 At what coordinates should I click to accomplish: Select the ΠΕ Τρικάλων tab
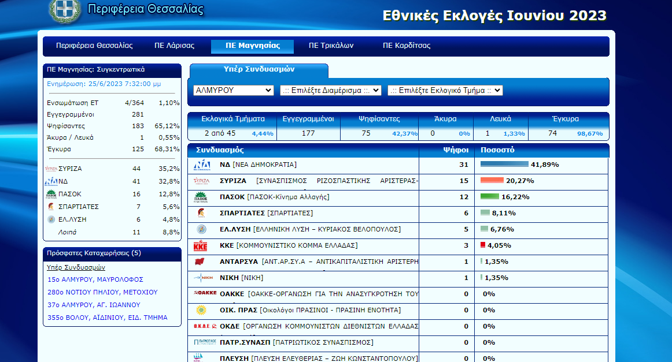pos(331,46)
